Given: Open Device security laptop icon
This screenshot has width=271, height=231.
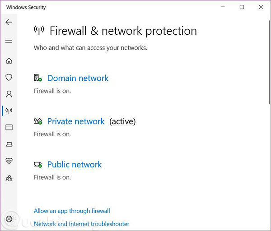Looking at the screenshot, I should 9,144.
